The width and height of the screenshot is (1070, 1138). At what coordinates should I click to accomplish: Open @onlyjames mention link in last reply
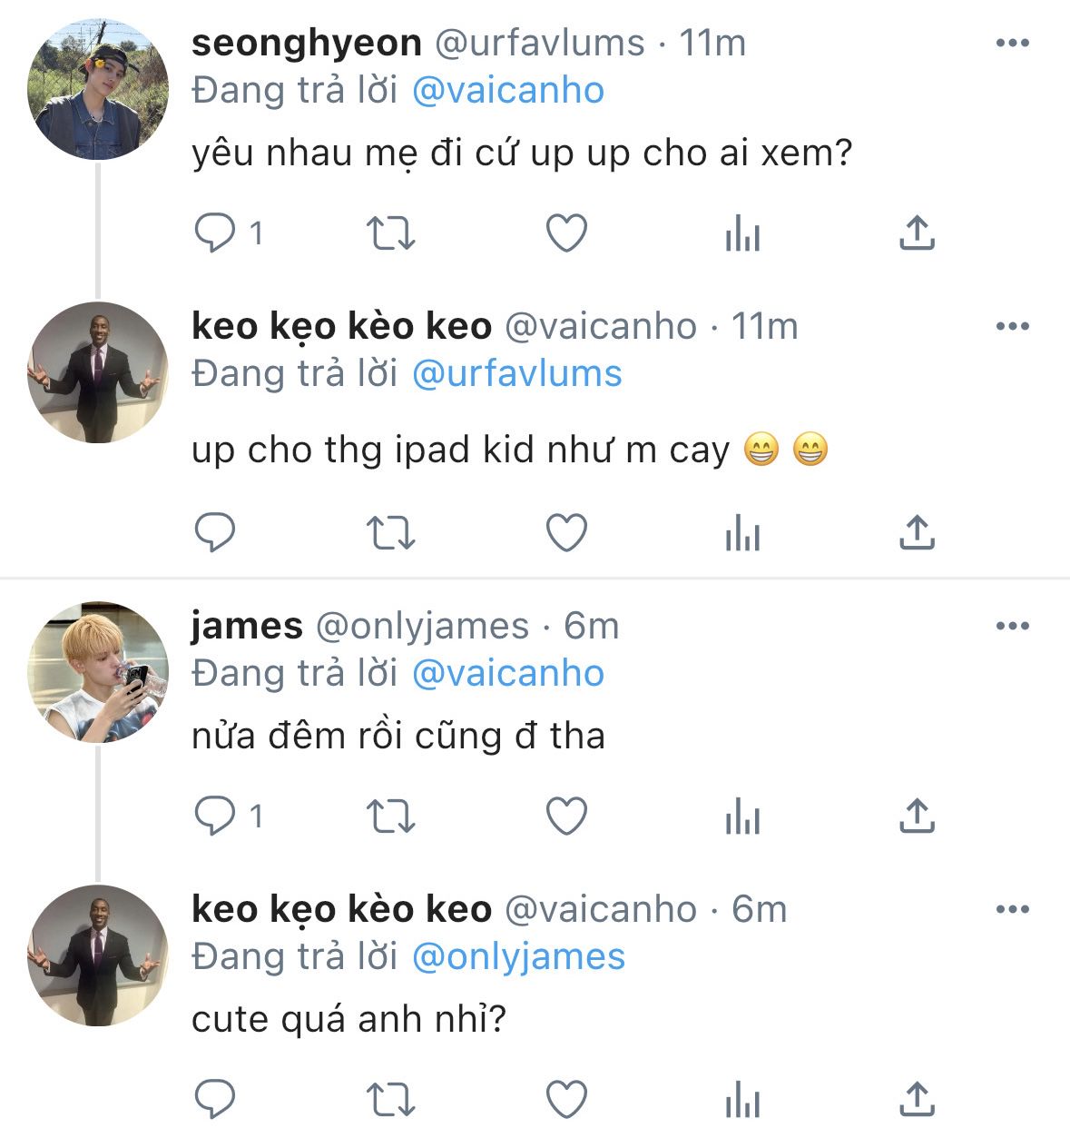518,957
